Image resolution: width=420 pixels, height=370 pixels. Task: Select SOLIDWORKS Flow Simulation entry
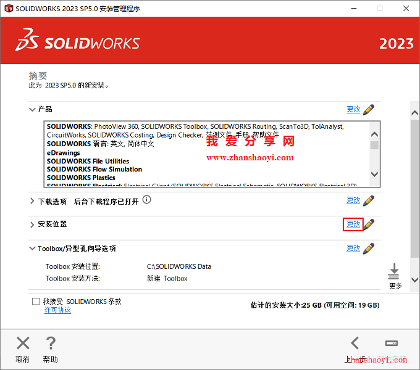tap(94, 170)
